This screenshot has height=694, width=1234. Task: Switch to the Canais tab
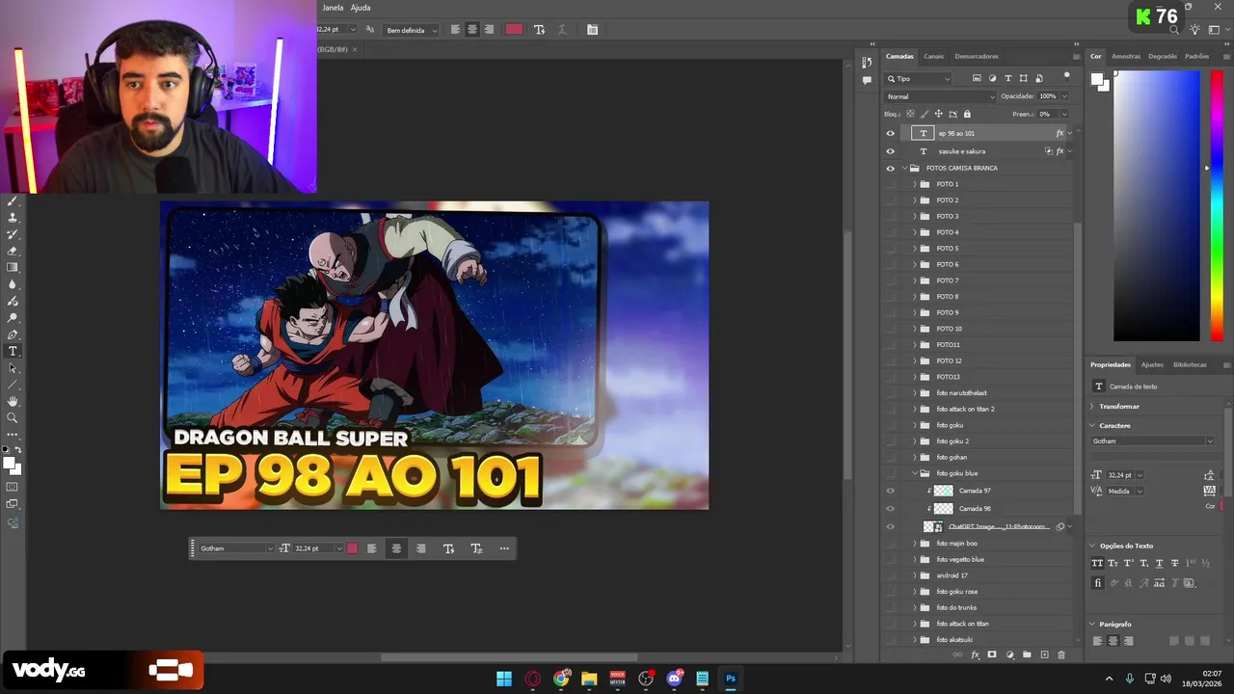coord(933,56)
